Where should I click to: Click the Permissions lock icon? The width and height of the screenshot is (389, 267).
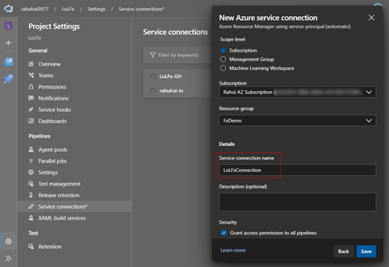tap(31, 87)
